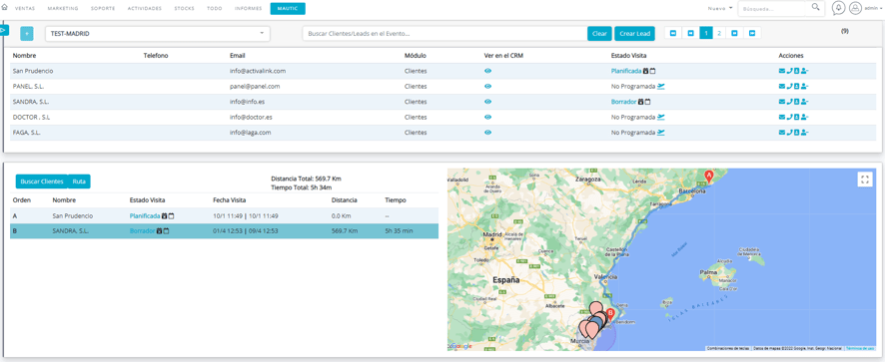
Task: Click the home icon in navigation bar
Action: pos(6,8)
